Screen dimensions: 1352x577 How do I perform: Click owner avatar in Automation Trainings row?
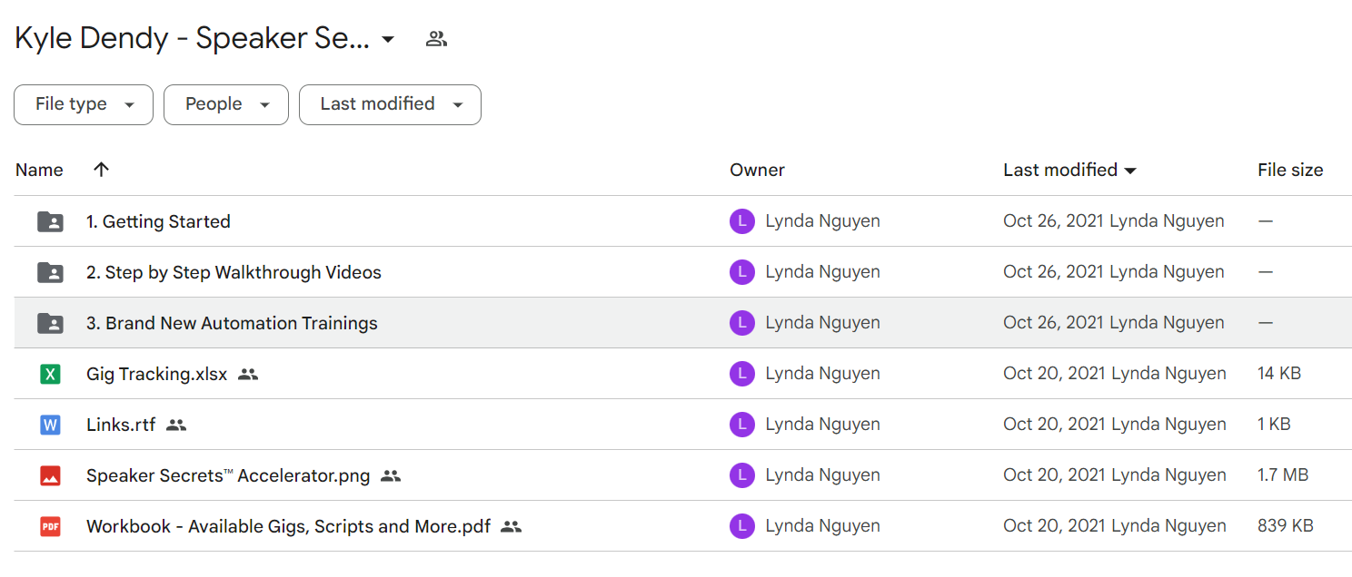742,323
